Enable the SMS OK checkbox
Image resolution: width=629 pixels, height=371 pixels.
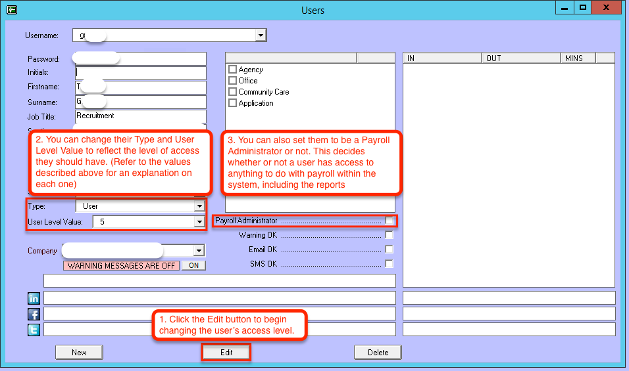point(390,264)
